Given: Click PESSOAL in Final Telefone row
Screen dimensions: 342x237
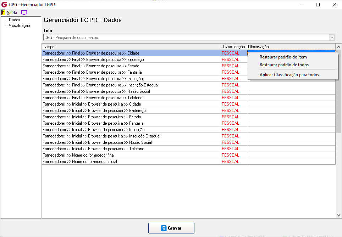Looking at the screenshot, I should click(x=231, y=98).
